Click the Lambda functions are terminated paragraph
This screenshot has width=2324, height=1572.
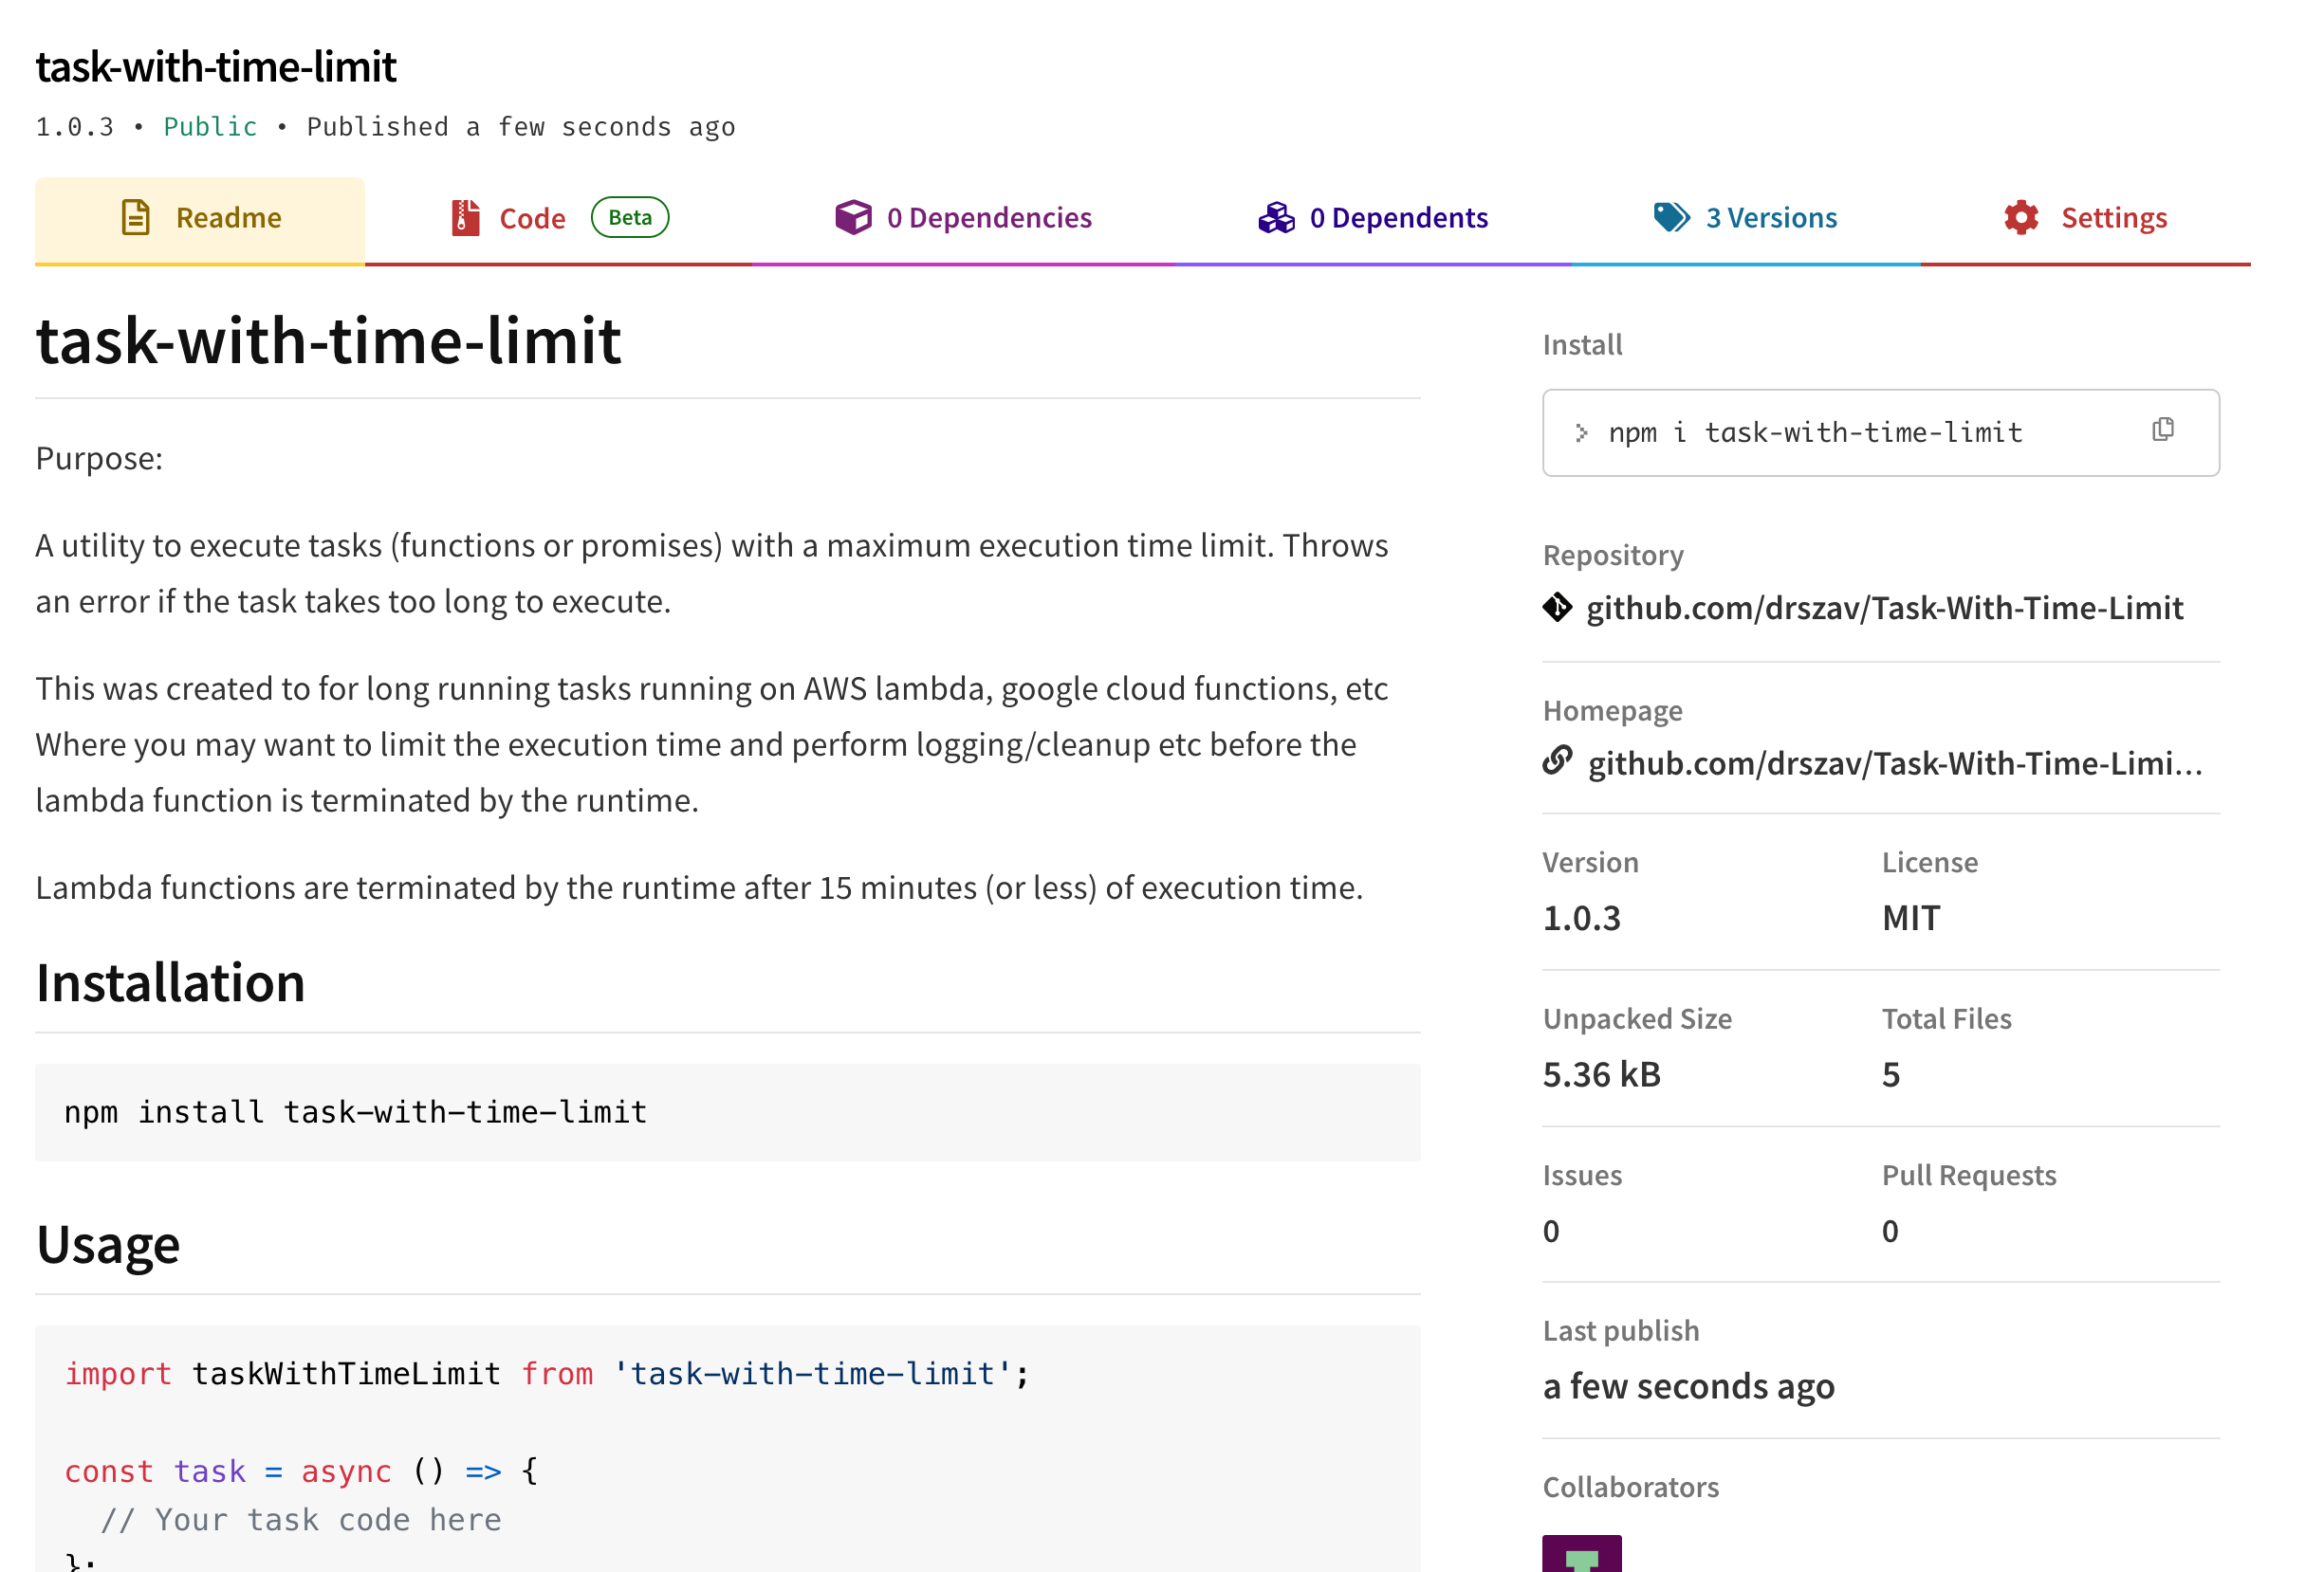tap(699, 888)
